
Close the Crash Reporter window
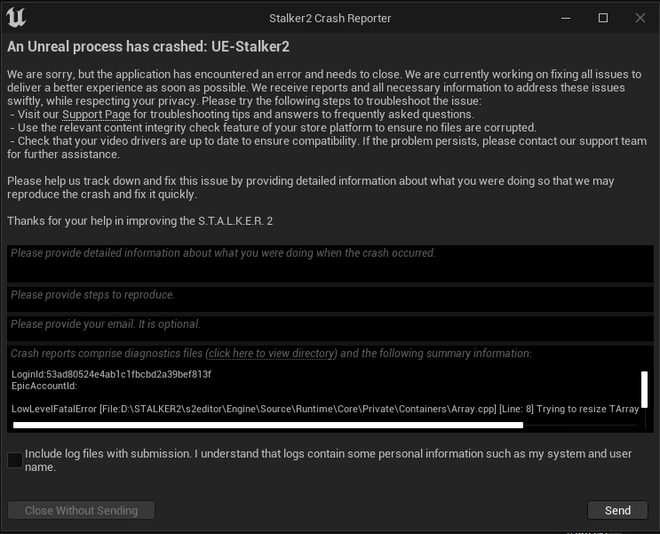point(640,18)
